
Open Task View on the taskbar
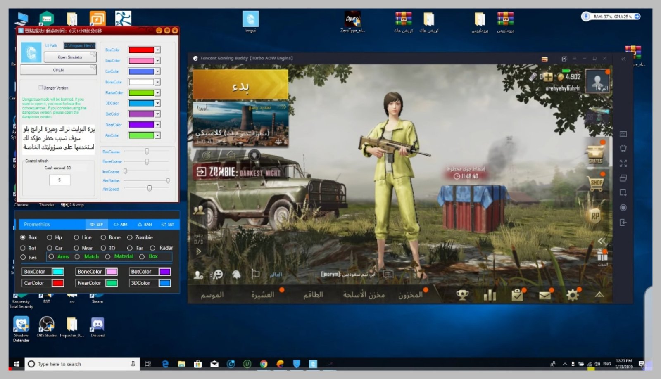coord(148,364)
